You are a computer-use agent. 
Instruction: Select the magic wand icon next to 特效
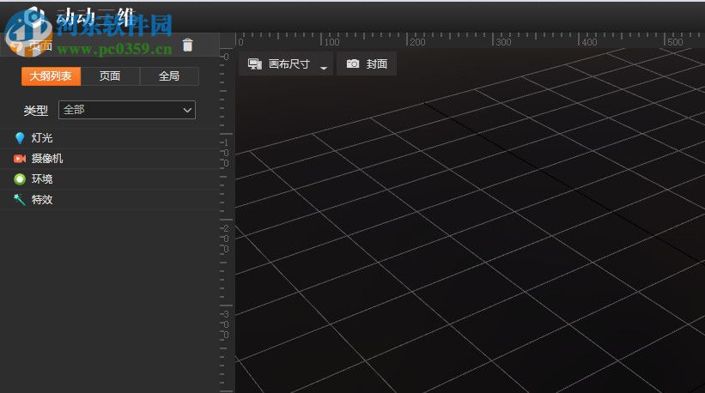20,200
